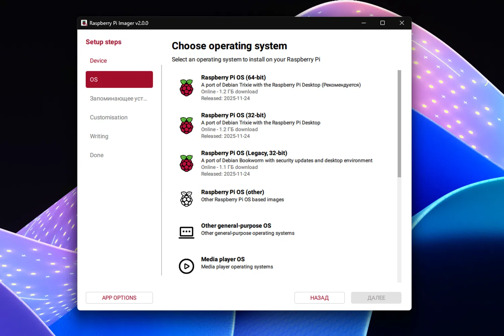Open Other general-purpose OS category
This screenshot has width=504, height=336.
pos(284,233)
